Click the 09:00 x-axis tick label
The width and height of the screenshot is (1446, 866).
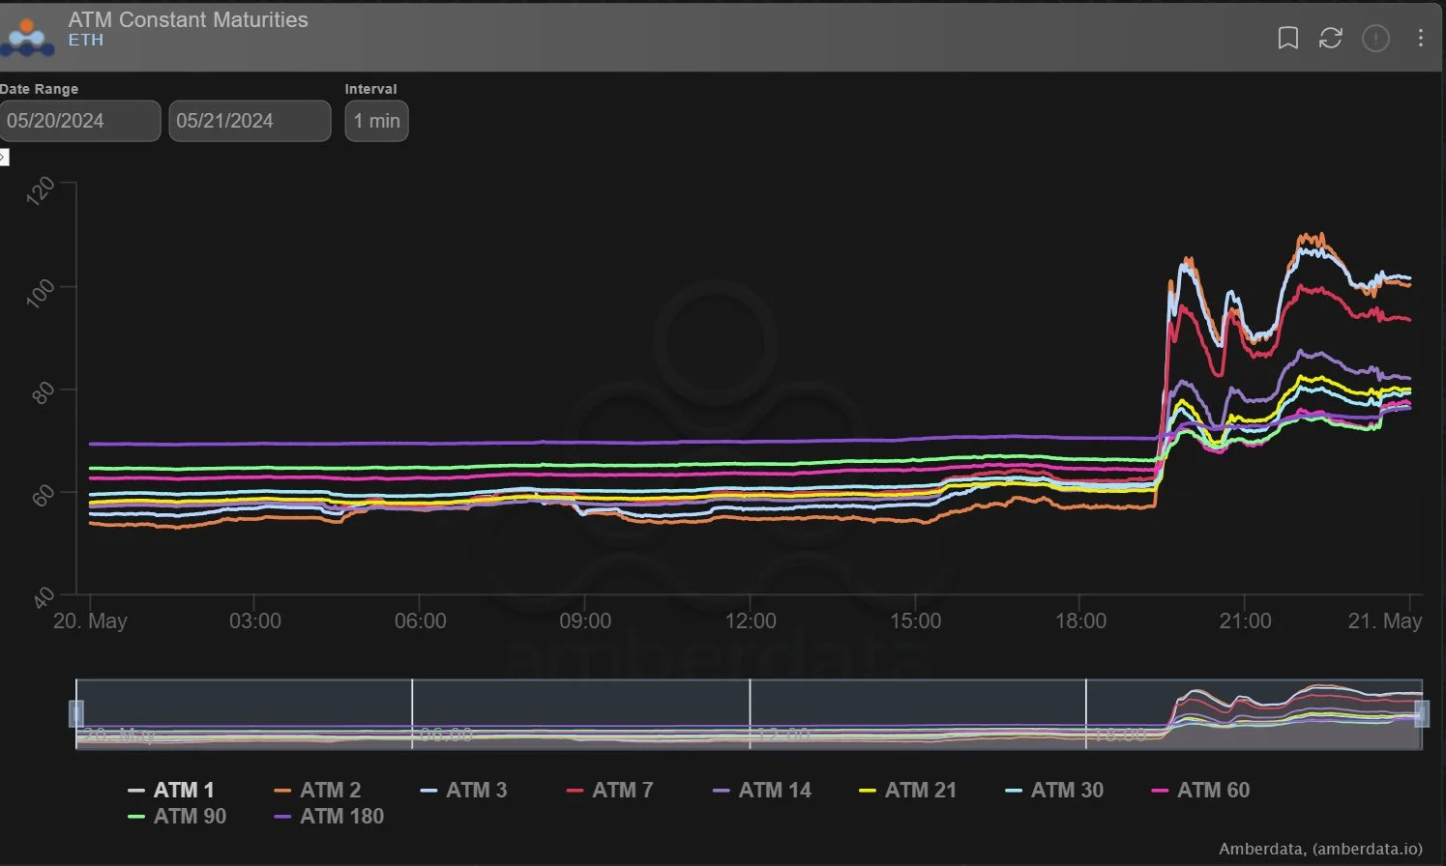585,621
